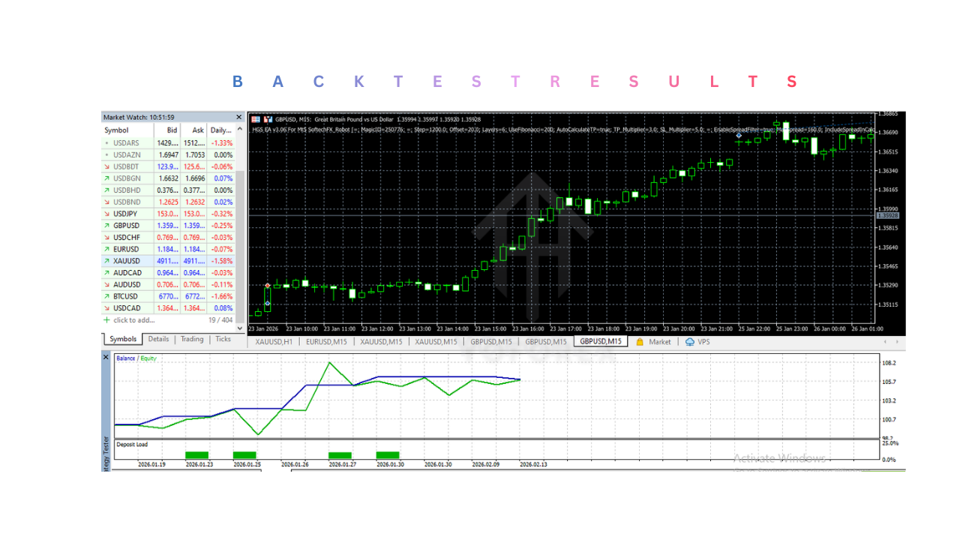Image resolution: width=960 pixels, height=540 pixels.
Task: Switch to the Details tab
Action: (x=158, y=339)
